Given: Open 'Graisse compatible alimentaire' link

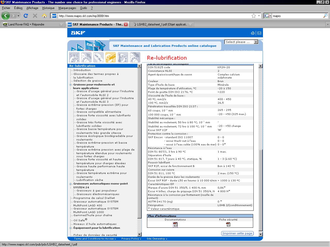Looking at the screenshot, I should pos(99,112).
